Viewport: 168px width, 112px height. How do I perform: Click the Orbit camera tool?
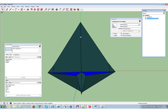(x=57, y=10)
